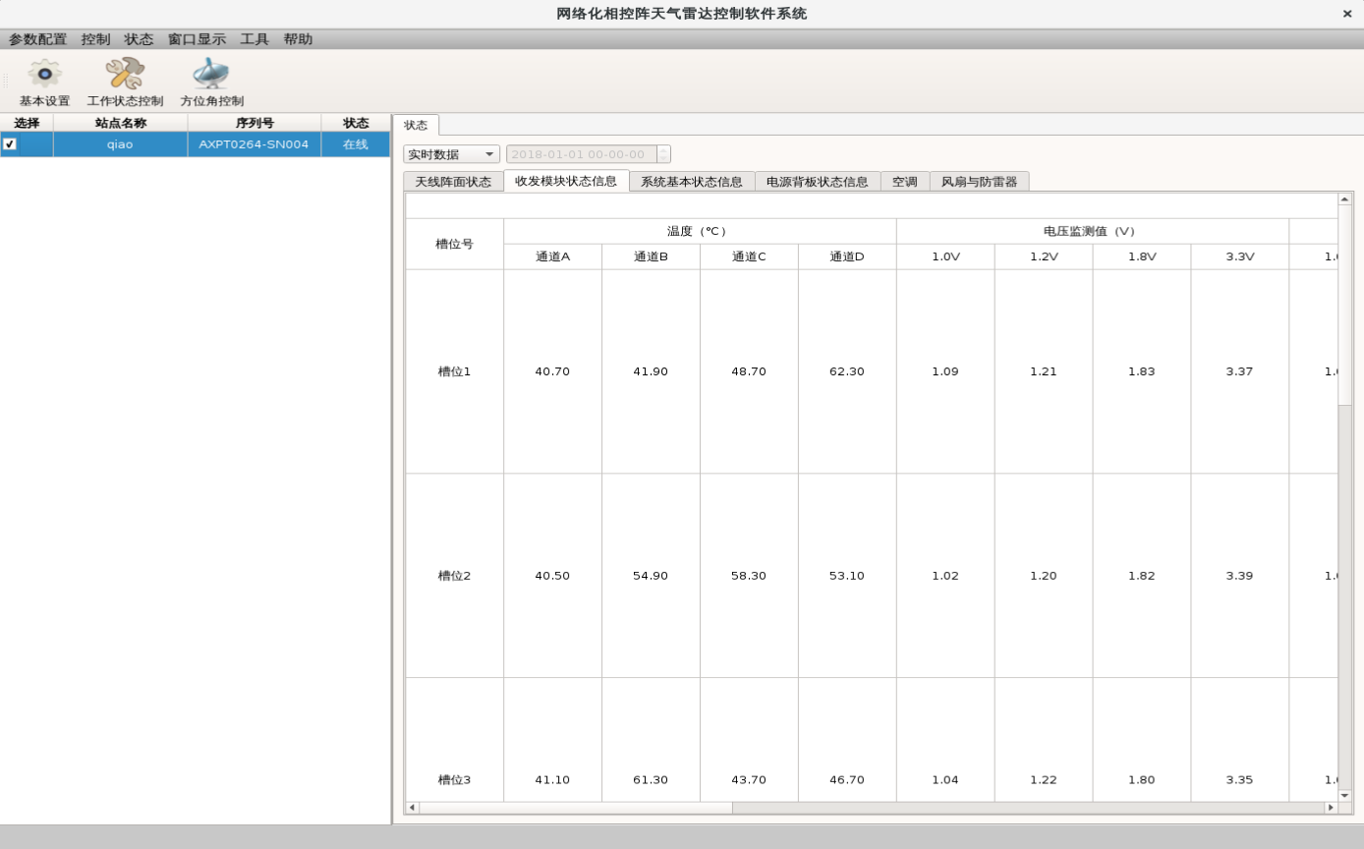Open the 帮助 menu
The height and width of the screenshot is (849, 1364).
pos(298,39)
